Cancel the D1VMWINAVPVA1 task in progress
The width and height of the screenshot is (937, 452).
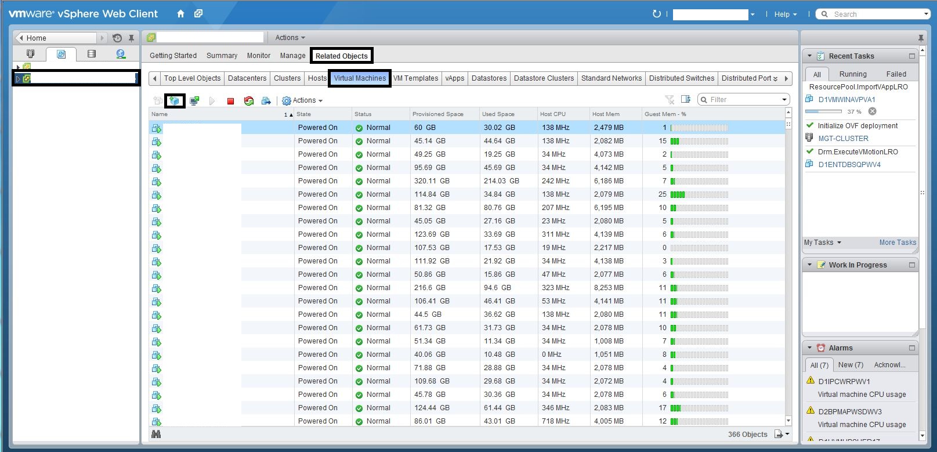coord(872,111)
